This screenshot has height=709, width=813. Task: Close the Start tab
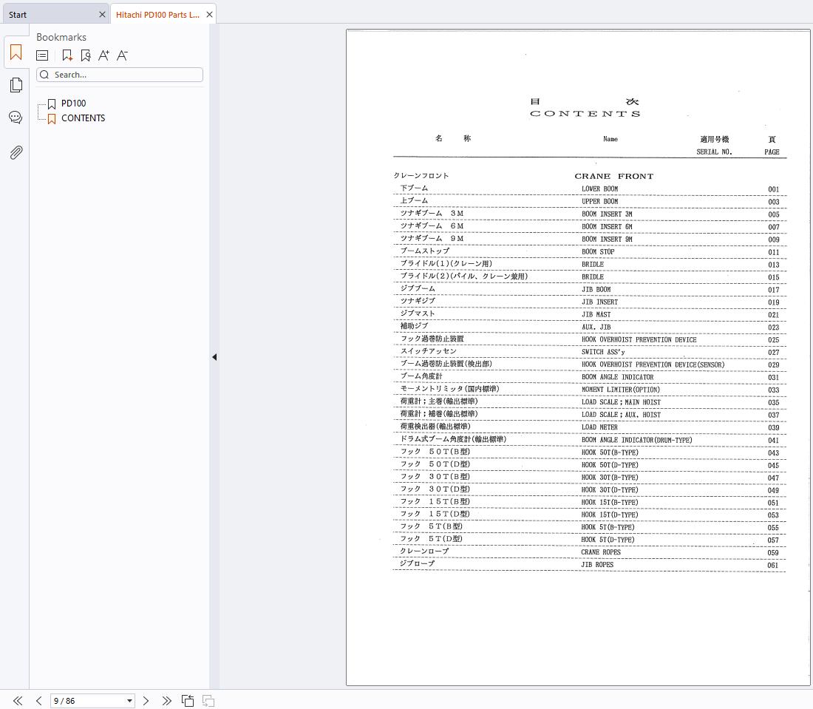(102, 15)
